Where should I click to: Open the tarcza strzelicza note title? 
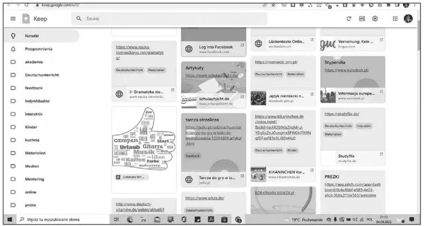click(202, 120)
